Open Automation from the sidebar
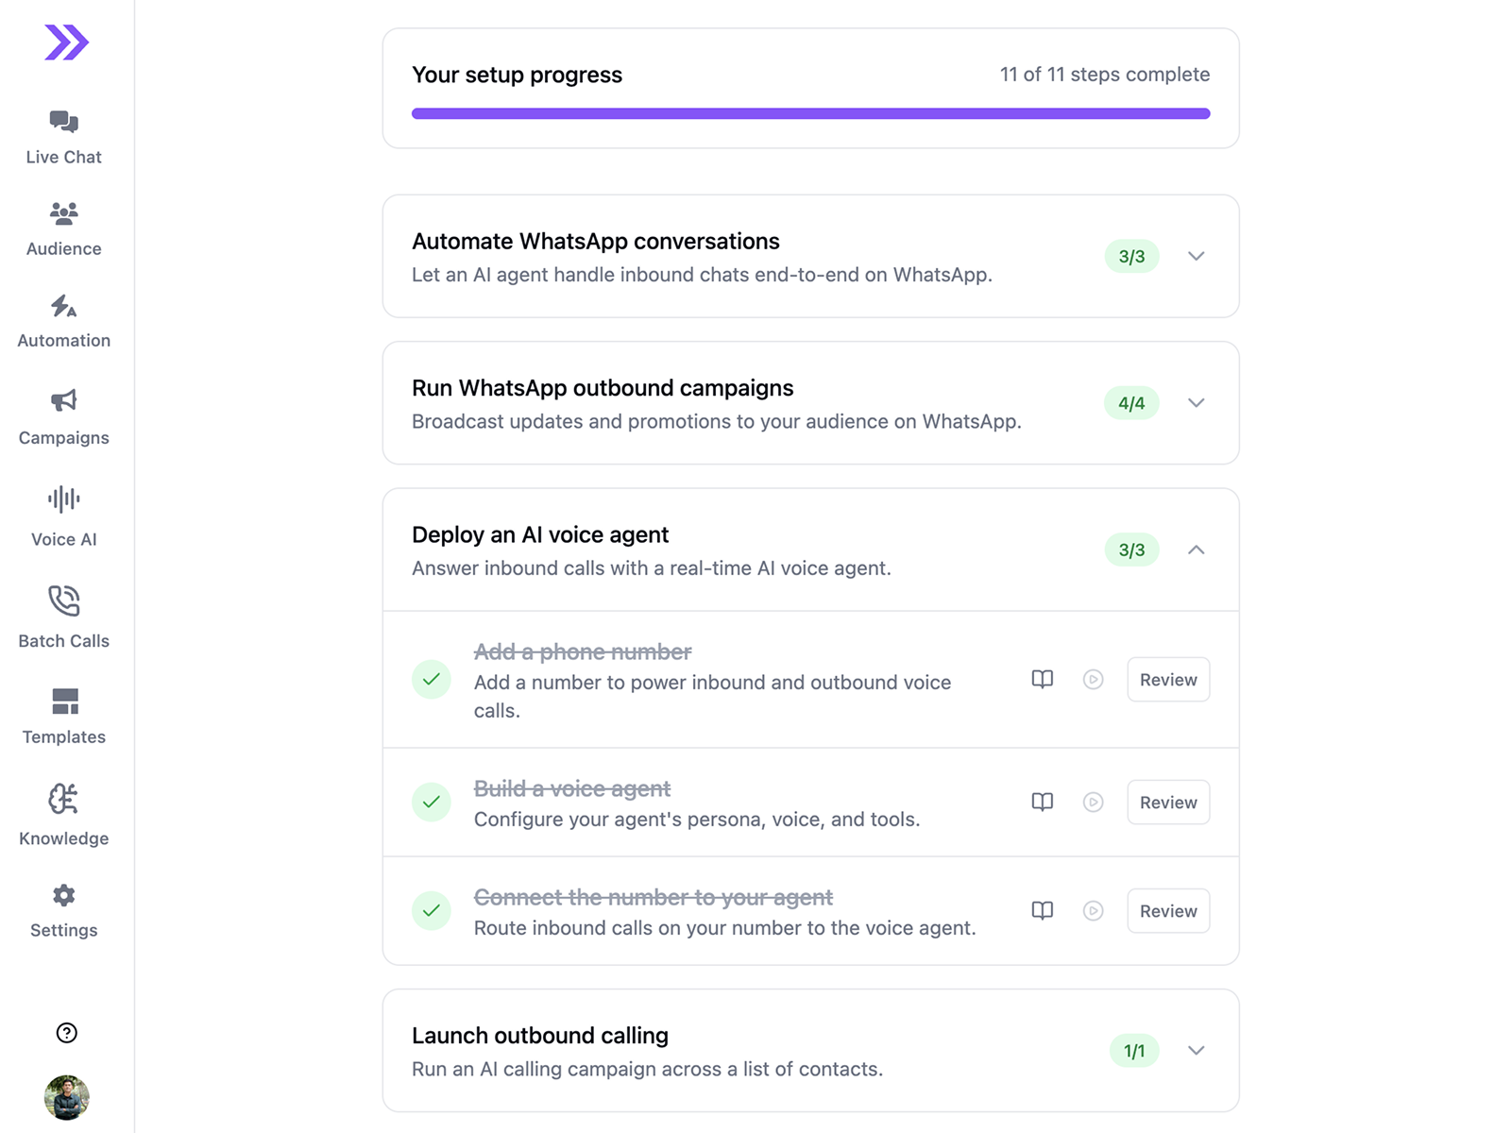Screen dimensions: 1511x1133 tap(63, 322)
